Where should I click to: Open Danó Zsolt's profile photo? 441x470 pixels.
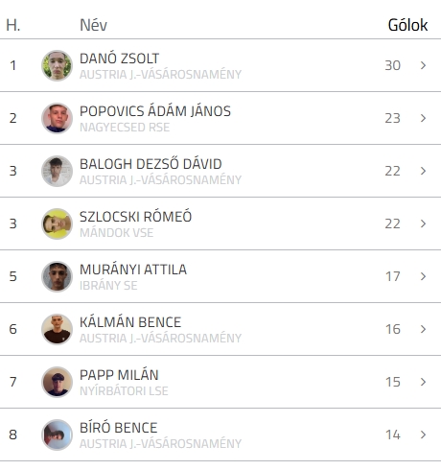pyautogui.click(x=57, y=65)
